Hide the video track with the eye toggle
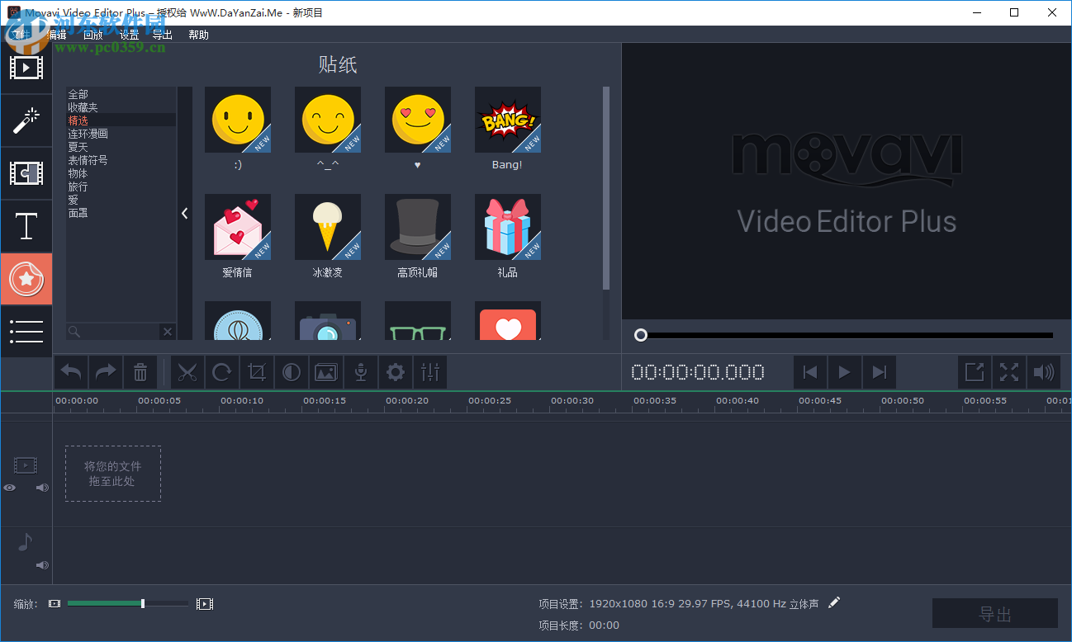This screenshot has width=1072, height=642. pos(9,488)
